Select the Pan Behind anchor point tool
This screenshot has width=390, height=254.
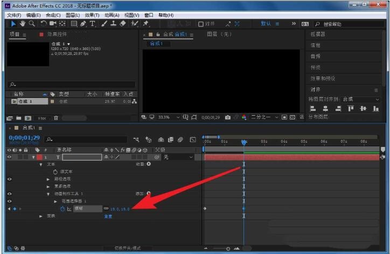pyautogui.click(x=62, y=24)
